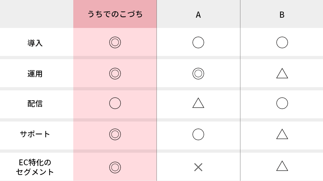Click the double circle in A's 運用 row
This screenshot has height=181, width=323.
(198, 74)
